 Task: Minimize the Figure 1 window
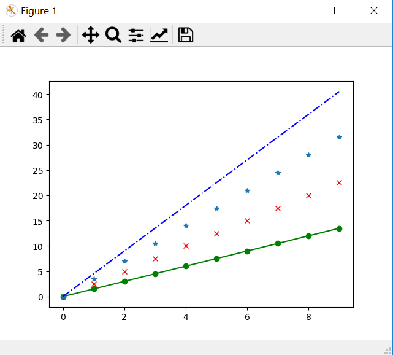[302, 10]
